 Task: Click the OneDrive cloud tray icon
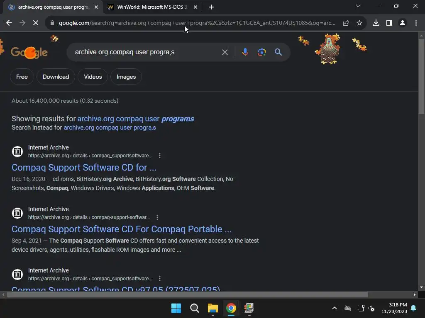[348, 308]
